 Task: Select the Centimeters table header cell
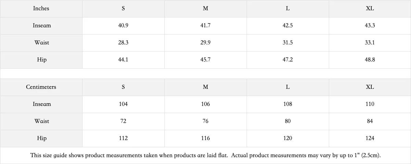click(x=41, y=87)
